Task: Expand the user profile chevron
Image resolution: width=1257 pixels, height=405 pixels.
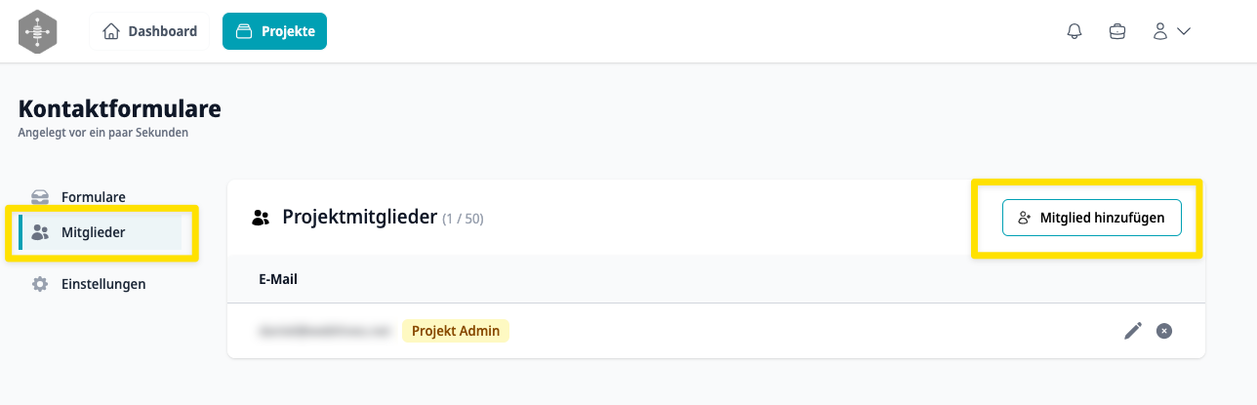Action: point(1185,31)
